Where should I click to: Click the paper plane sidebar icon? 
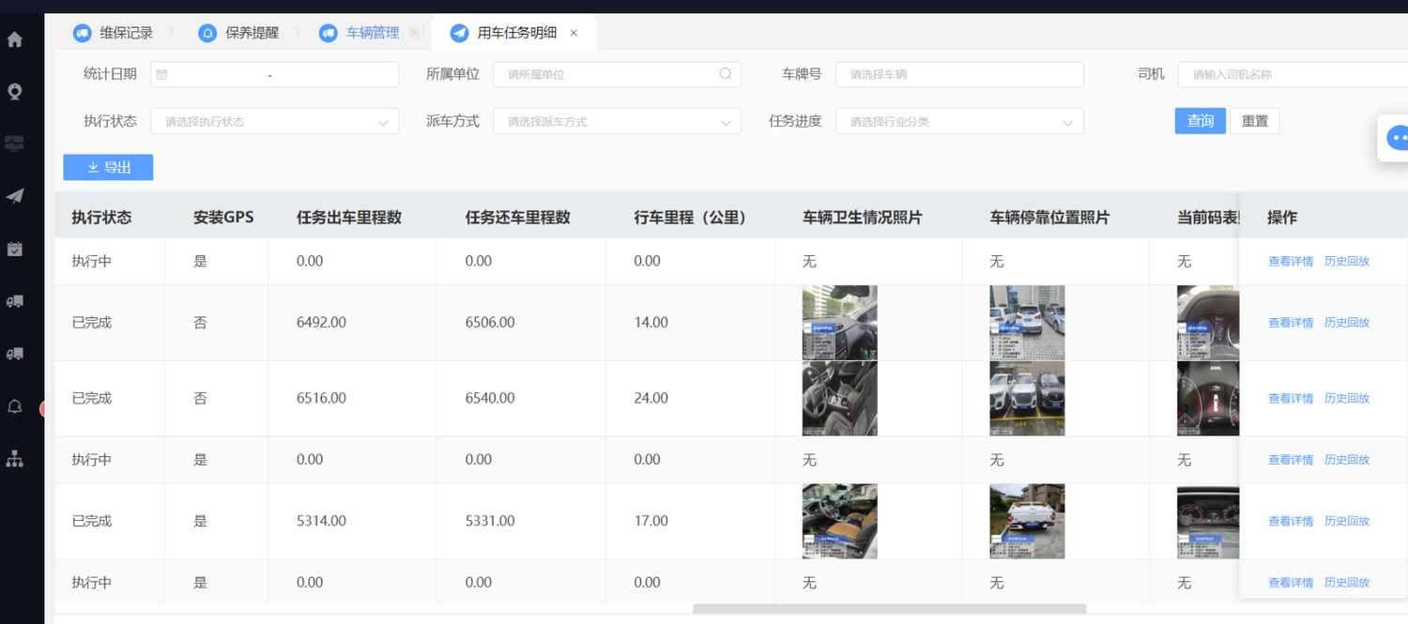(15, 196)
